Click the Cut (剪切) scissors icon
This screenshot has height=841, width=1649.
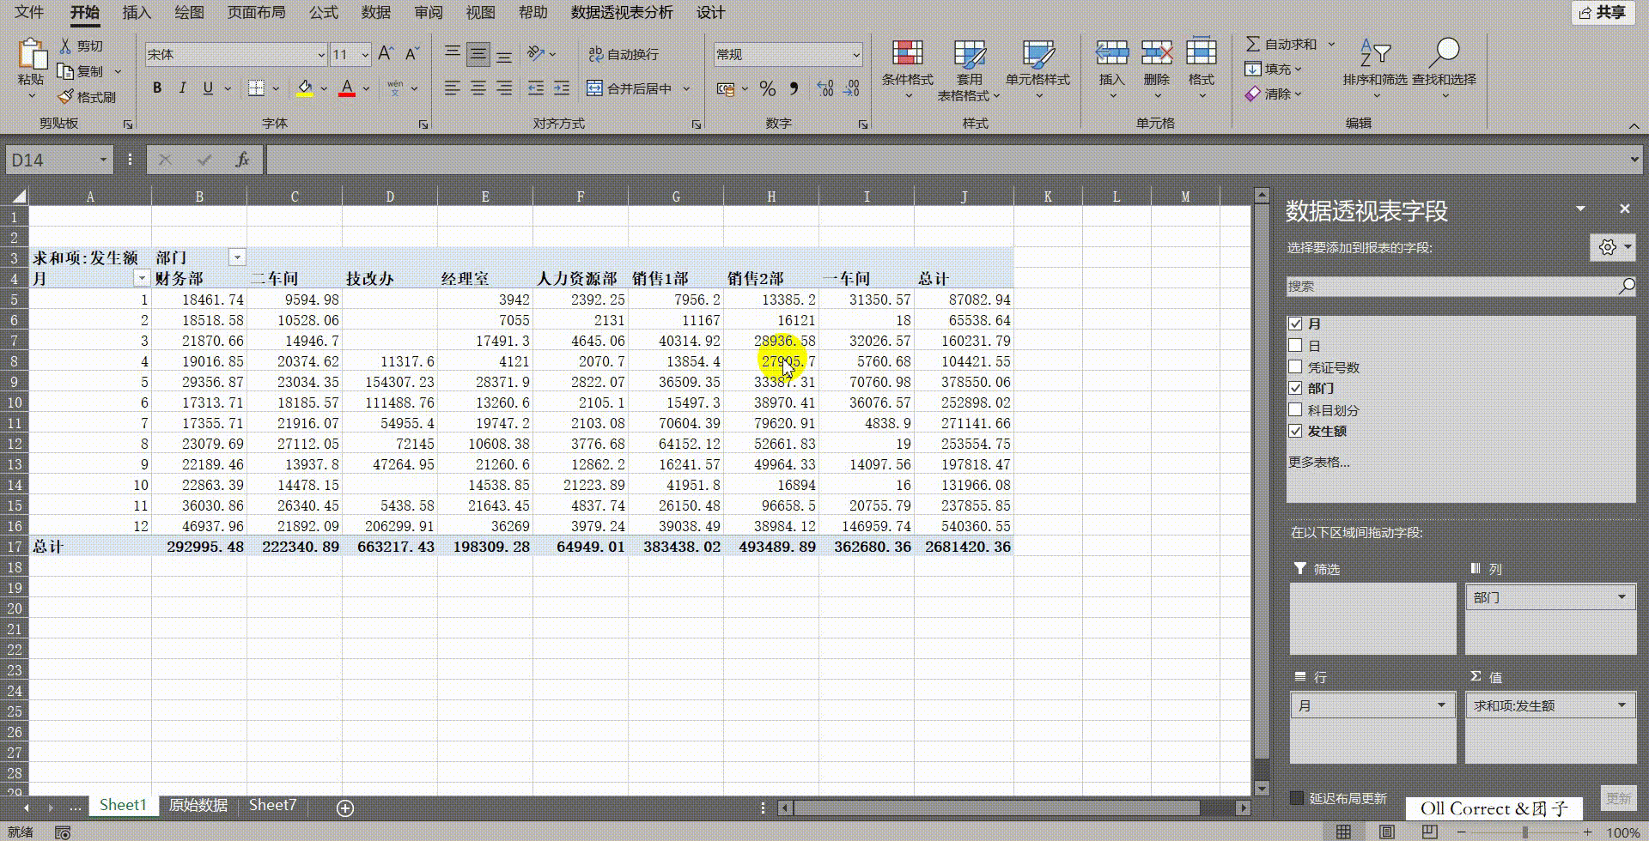65,45
